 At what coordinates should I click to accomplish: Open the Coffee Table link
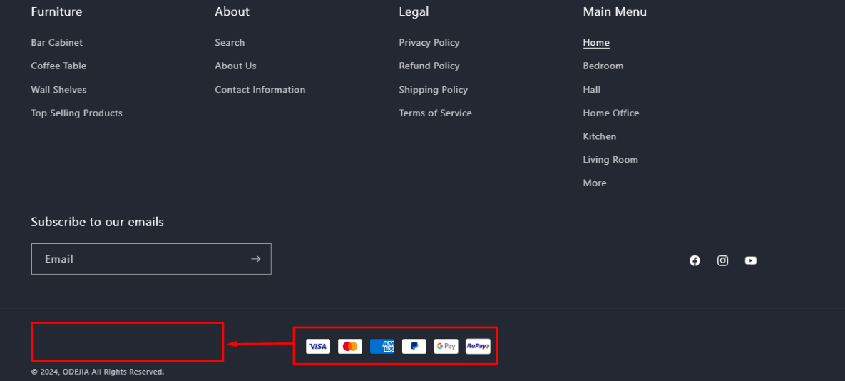(58, 66)
